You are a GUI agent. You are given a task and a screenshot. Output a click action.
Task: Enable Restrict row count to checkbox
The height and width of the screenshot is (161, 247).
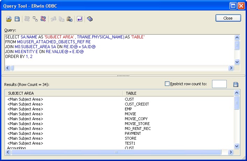[x=167, y=84]
